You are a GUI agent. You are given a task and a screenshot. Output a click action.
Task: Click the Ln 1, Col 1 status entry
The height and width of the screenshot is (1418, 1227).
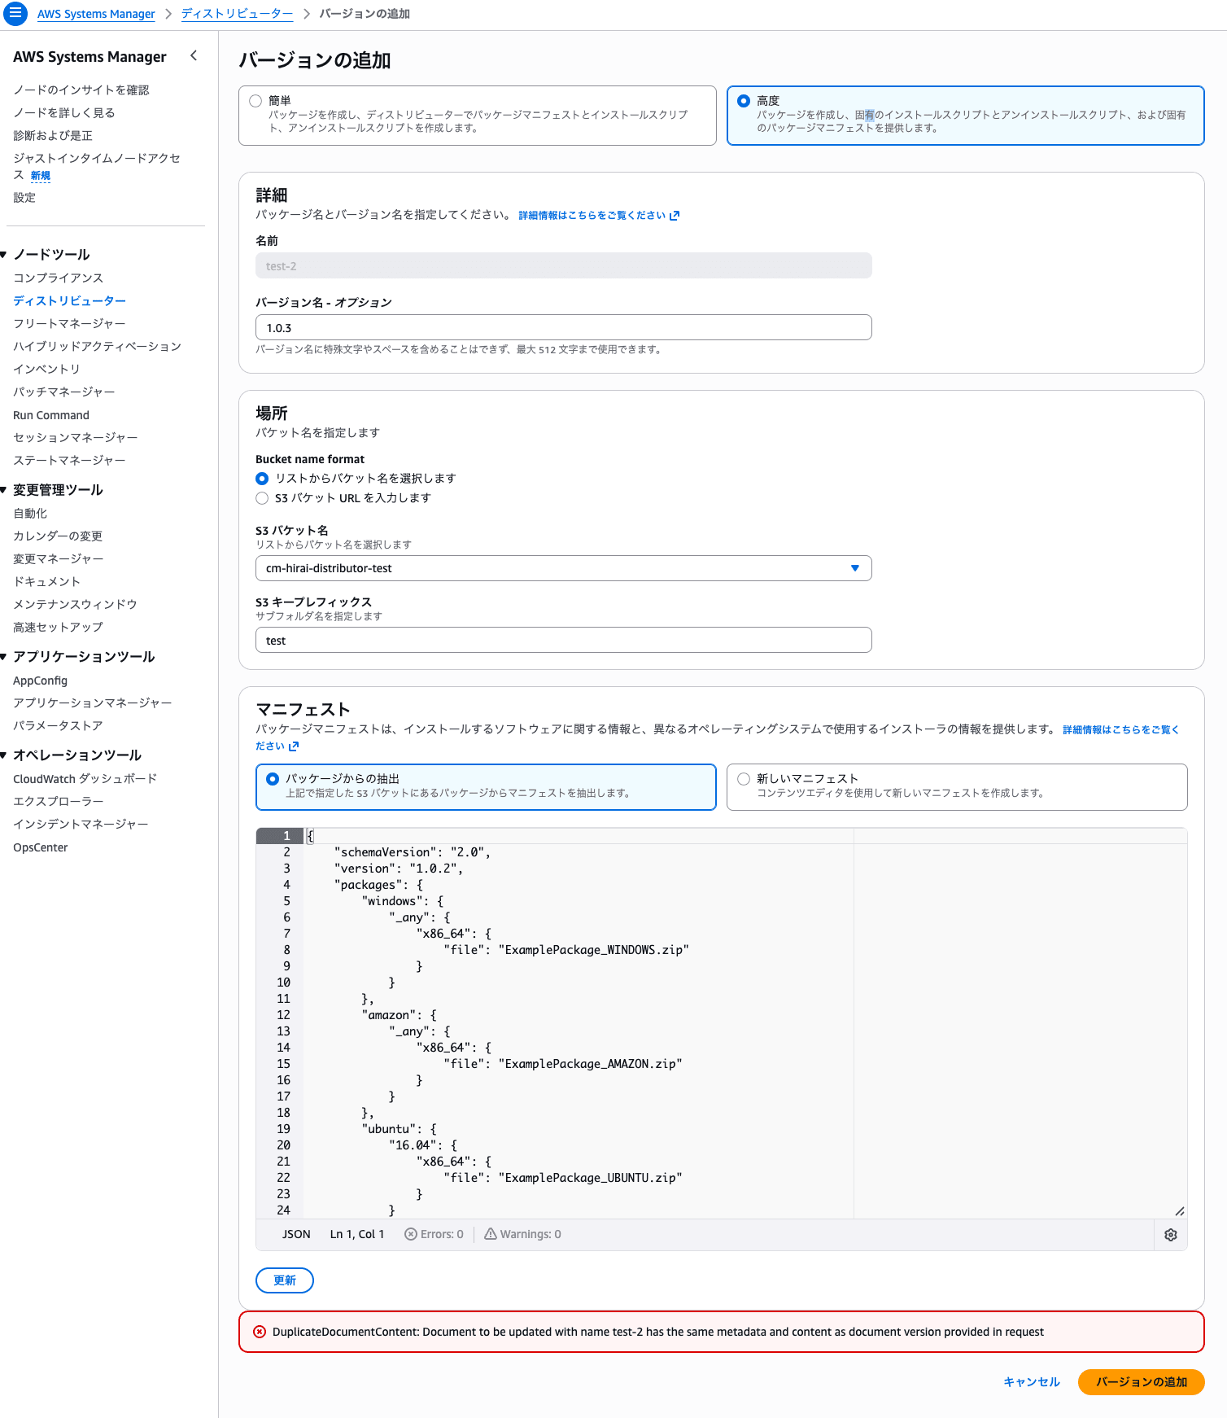pyautogui.click(x=357, y=1234)
